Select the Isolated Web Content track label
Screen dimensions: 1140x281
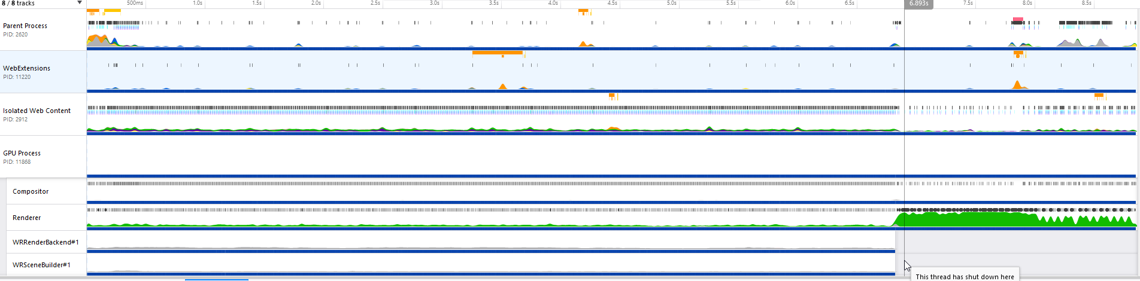(x=37, y=111)
